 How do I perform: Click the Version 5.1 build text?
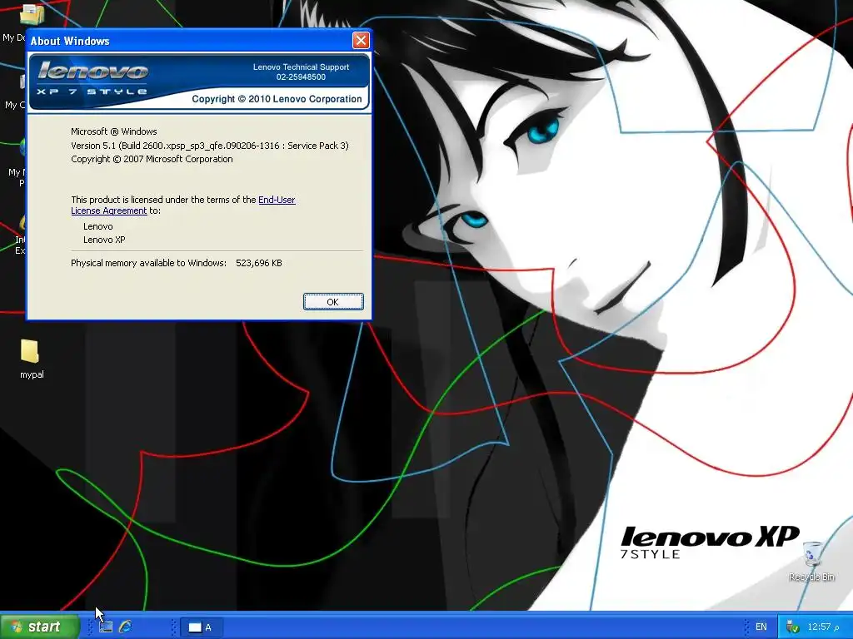[x=209, y=146]
